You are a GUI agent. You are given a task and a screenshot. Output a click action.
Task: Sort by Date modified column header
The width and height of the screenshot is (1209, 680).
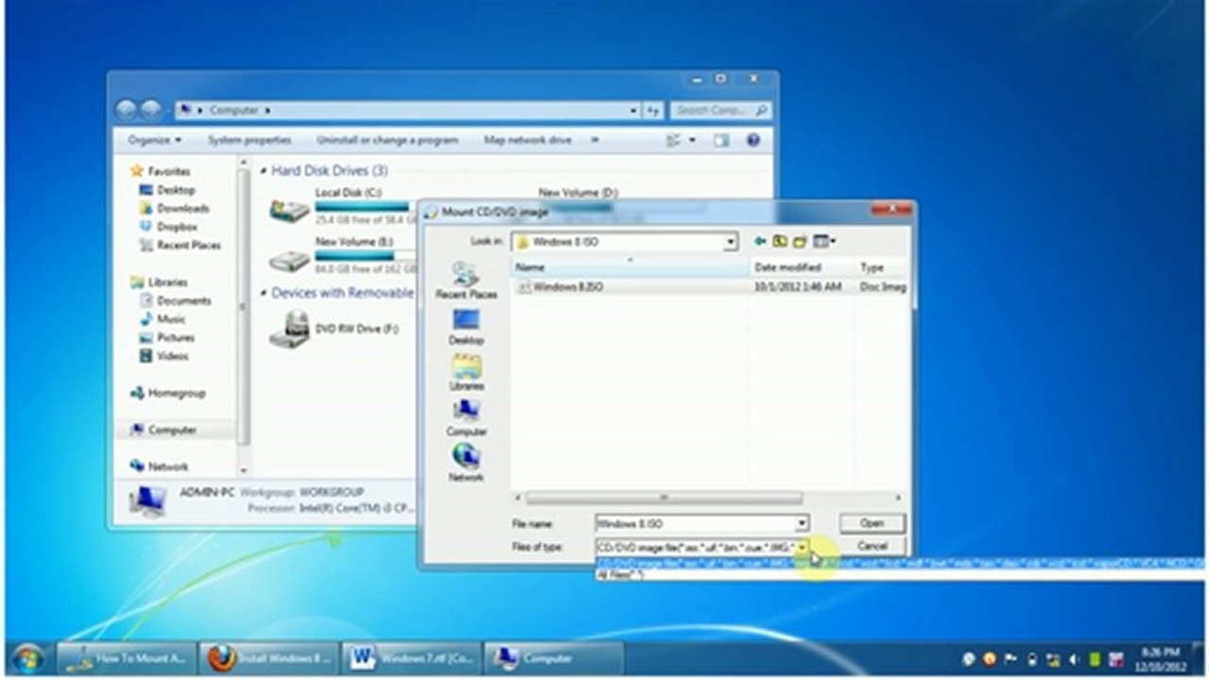802,268
